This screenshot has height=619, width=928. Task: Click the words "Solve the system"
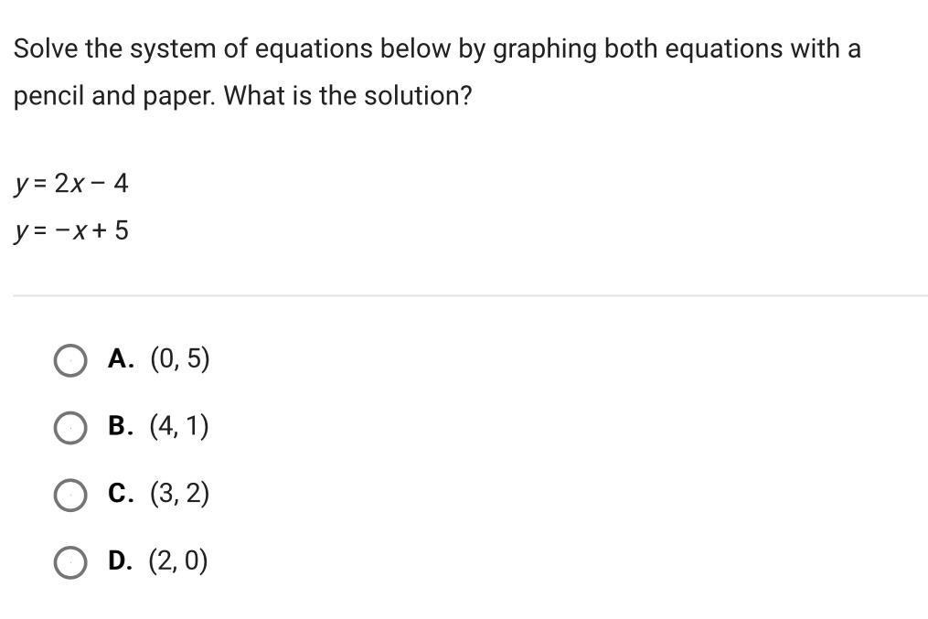[115, 49]
